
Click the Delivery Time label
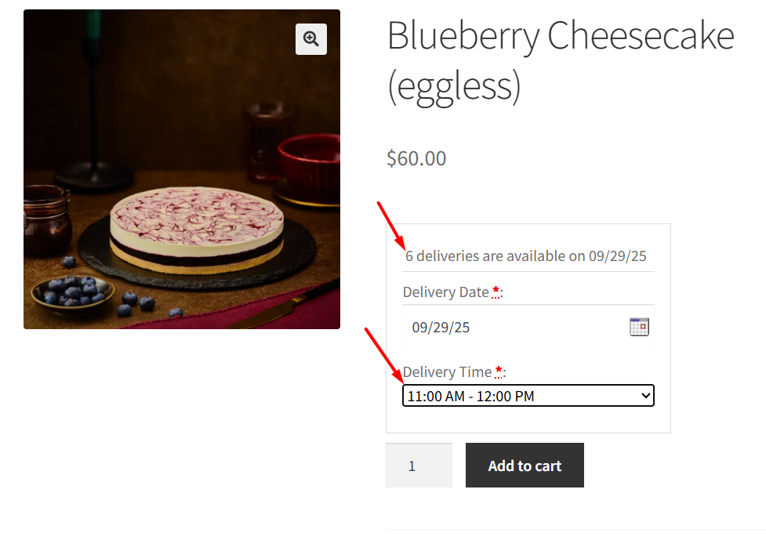click(x=447, y=372)
